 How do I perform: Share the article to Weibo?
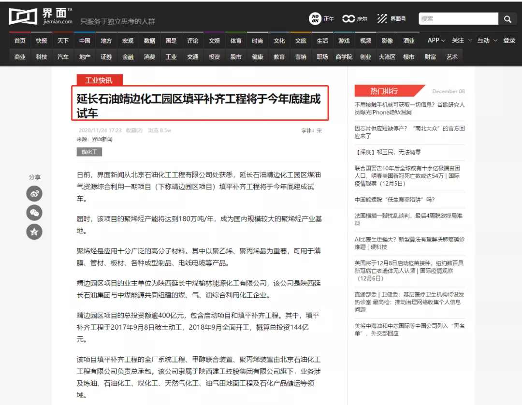[x=34, y=194]
